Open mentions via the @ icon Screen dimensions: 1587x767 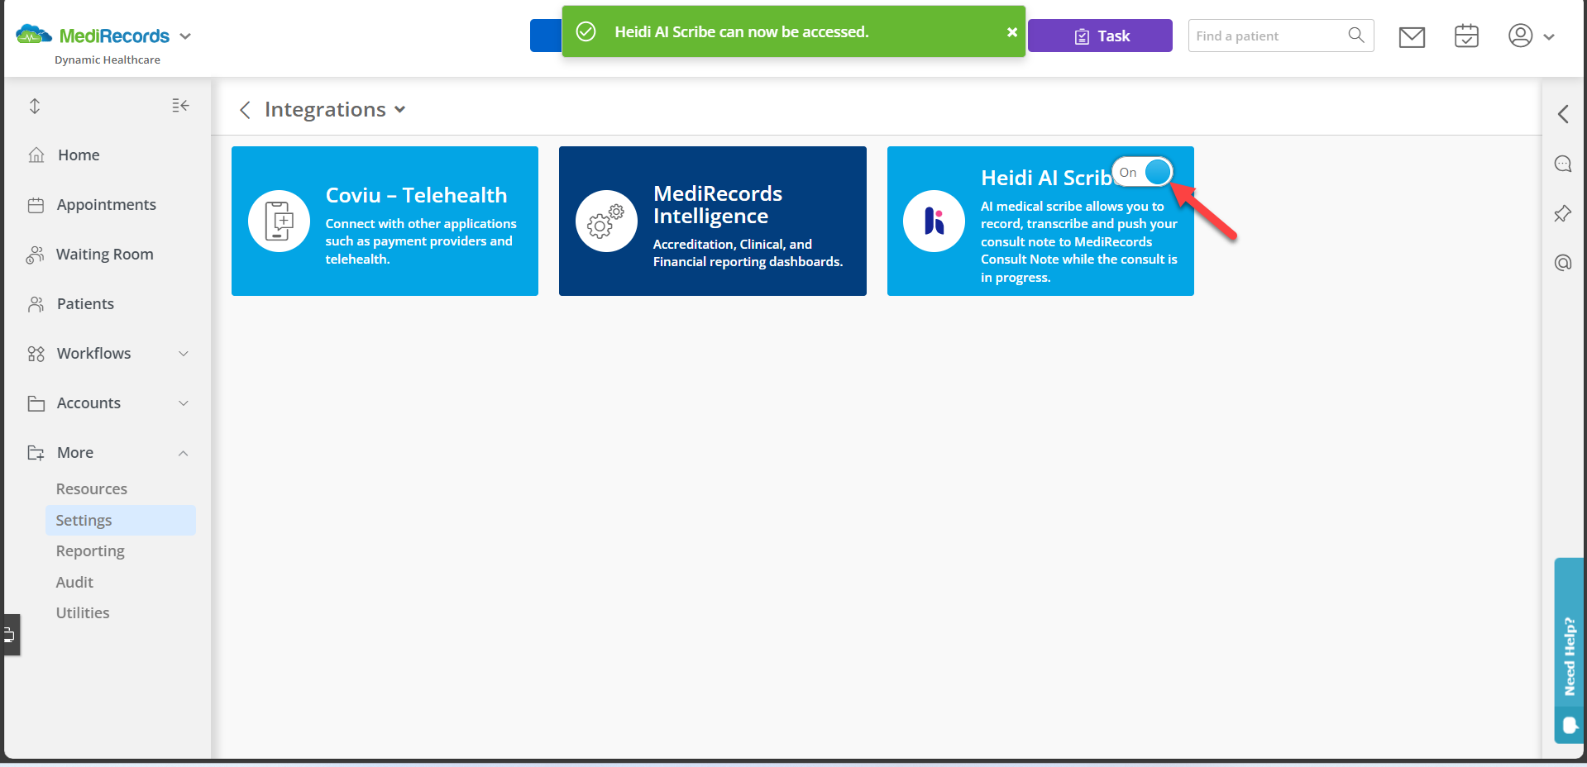tap(1562, 263)
